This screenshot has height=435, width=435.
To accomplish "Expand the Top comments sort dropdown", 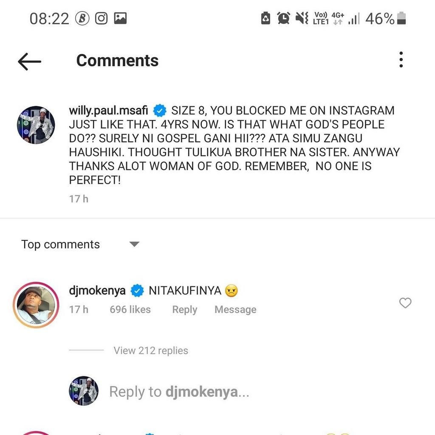I will coord(134,244).
